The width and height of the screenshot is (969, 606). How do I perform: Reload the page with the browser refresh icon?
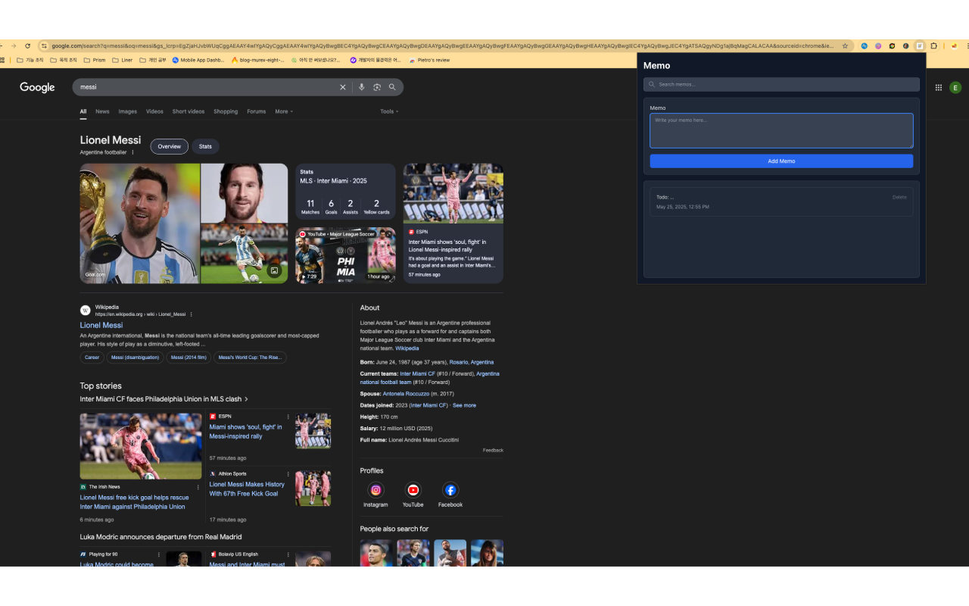click(28, 45)
